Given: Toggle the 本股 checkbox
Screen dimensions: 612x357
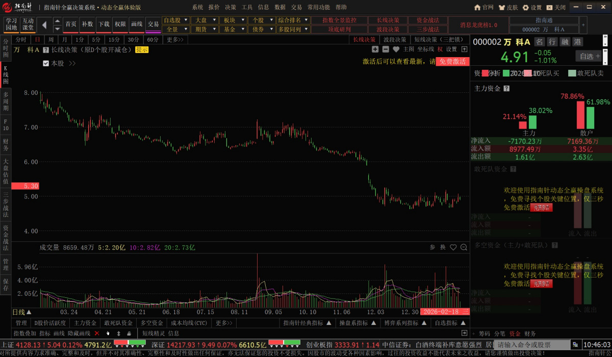Looking at the screenshot, I should tap(46, 63).
